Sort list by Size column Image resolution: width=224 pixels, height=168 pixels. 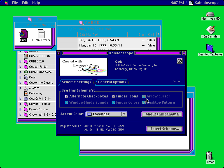click(x=137, y=34)
